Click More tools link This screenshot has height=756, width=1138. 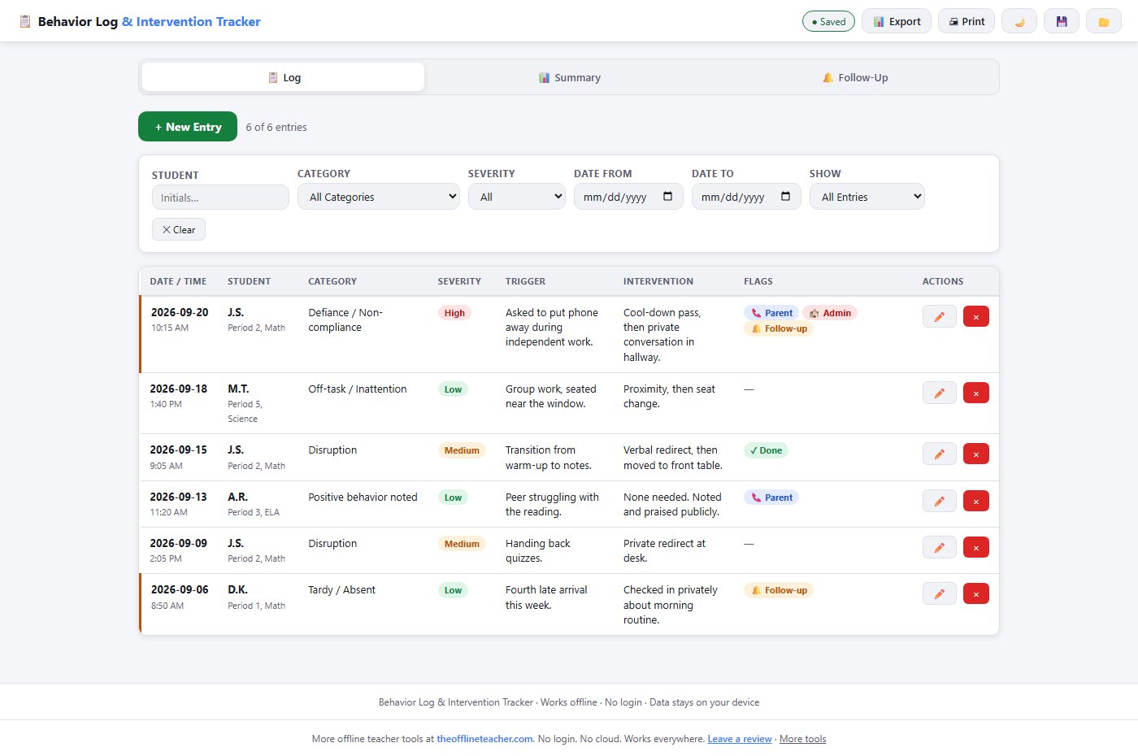tap(802, 739)
